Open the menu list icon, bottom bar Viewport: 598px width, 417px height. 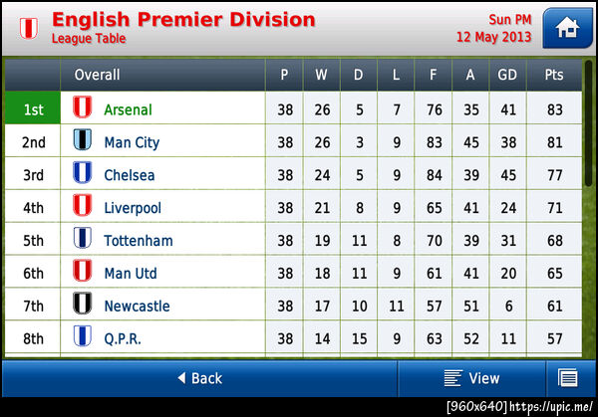coord(569,378)
